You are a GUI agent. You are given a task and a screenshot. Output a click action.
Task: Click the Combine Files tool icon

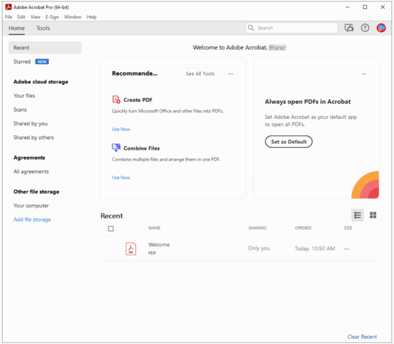pos(116,148)
